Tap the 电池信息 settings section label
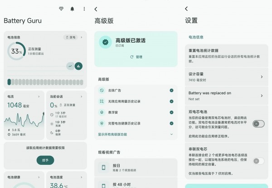Viewport: 272px width, 188px height. 196,37
